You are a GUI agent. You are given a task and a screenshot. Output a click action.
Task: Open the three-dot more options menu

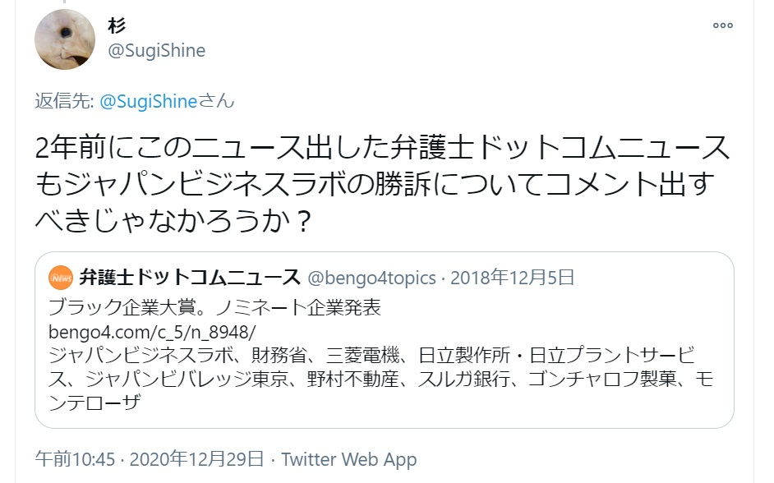pos(723,25)
